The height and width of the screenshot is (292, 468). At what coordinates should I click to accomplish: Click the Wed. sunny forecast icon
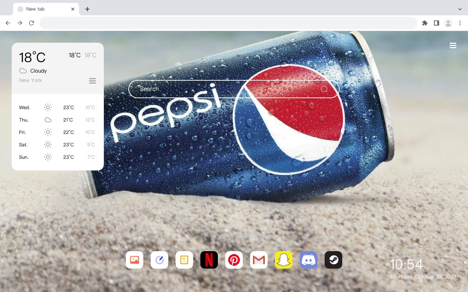[48, 107]
